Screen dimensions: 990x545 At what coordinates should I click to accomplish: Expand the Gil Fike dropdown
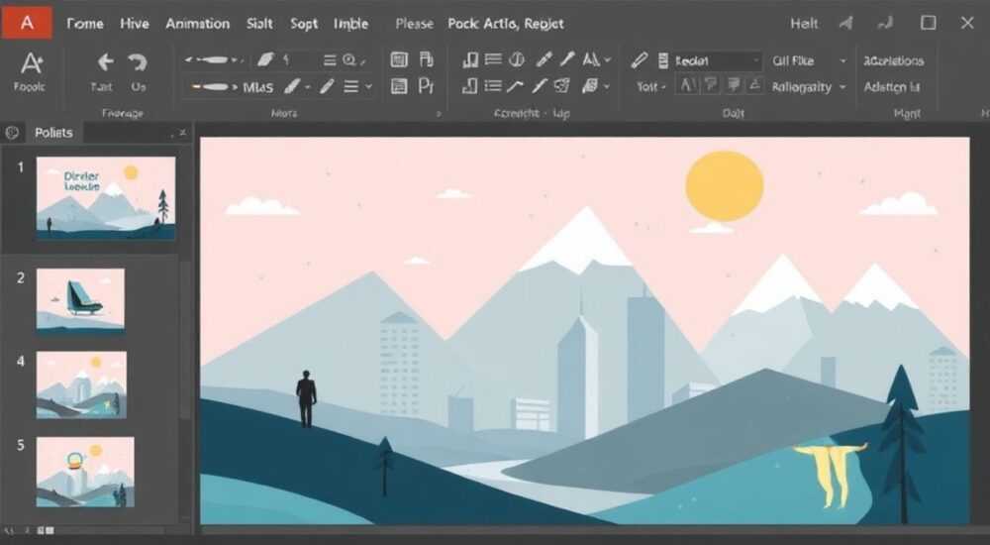[x=842, y=60]
